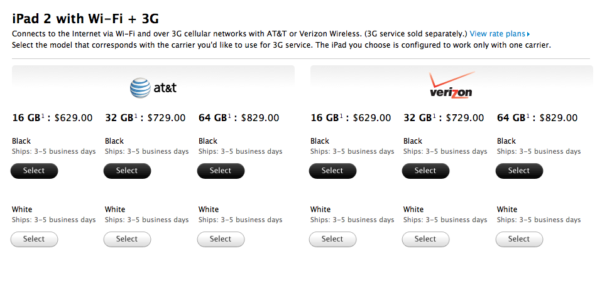This screenshot has width=607, height=283.
Task: Click AT&T 32 GB $729.00 price heading
Action: coord(145,117)
